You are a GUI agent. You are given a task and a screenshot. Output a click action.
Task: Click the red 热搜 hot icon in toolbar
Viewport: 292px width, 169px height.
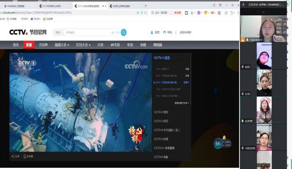pyautogui.click(x=178, y=12)
